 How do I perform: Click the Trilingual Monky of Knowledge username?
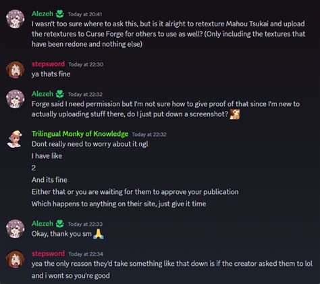[80, 134]
